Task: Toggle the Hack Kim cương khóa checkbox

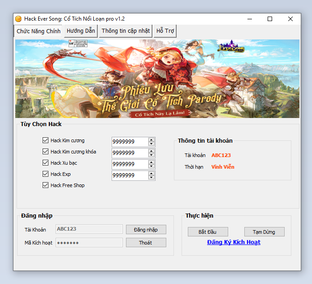Action: click(x=45, y=152)
